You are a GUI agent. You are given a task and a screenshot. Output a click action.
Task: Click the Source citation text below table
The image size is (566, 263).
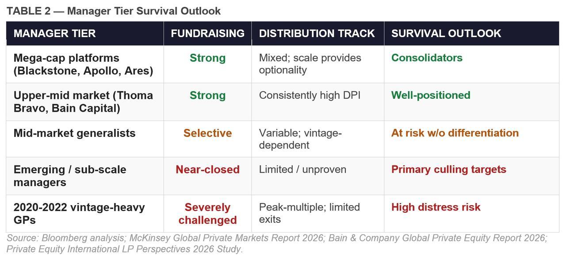[x=277, y=243]
